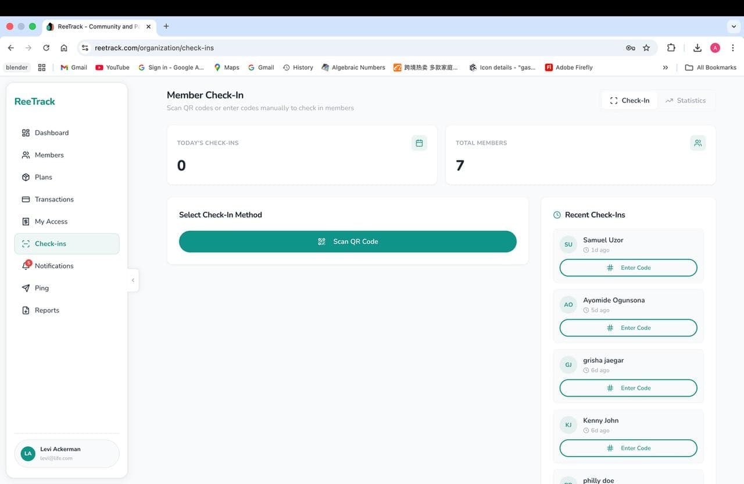This screenshot has height=484, width=744.
Task: Switch to the Statistics tab
Action: [x=686, y=100]
